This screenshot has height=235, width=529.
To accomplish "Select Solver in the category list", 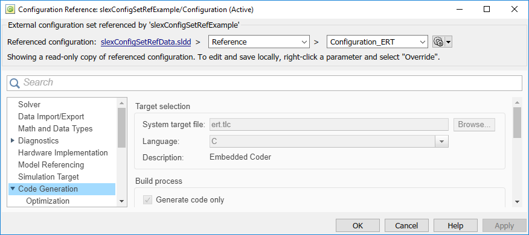I will 30,104.
